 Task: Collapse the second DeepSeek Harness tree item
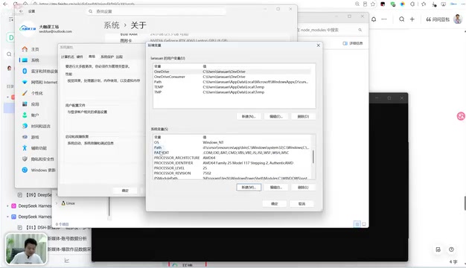[x=7, y=217]
